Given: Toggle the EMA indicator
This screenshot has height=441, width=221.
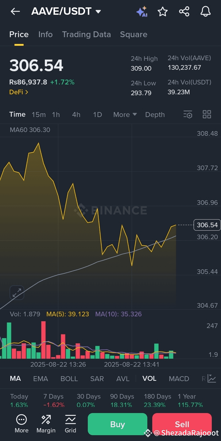Looking at the screenshot, I should (x=41, y=378).
